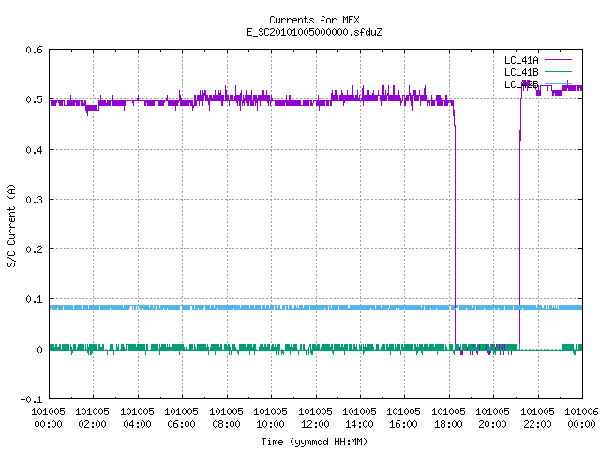The image size is (600, 450).
Task: Click the x-axis tick '101005 18:00'
Action: (x=448, y=418)
